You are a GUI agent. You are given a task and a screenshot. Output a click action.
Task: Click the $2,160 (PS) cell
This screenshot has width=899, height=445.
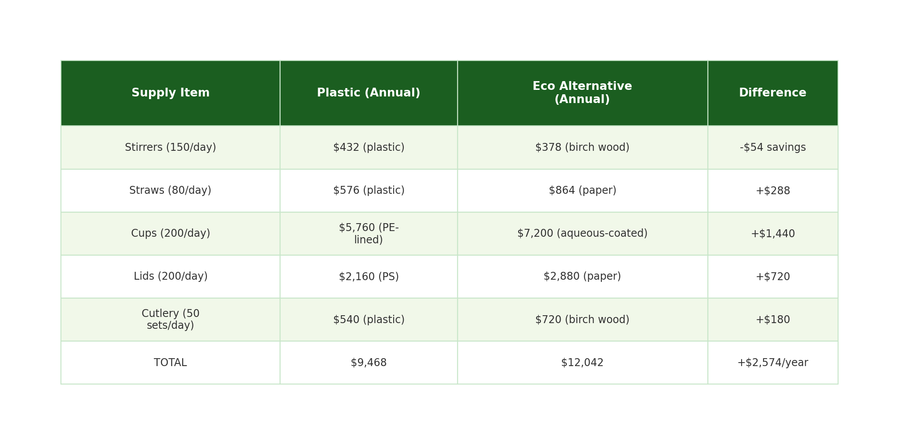point(369,277)
